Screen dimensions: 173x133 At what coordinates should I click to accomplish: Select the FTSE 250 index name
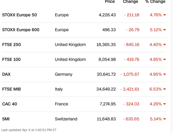coord(12,45)
